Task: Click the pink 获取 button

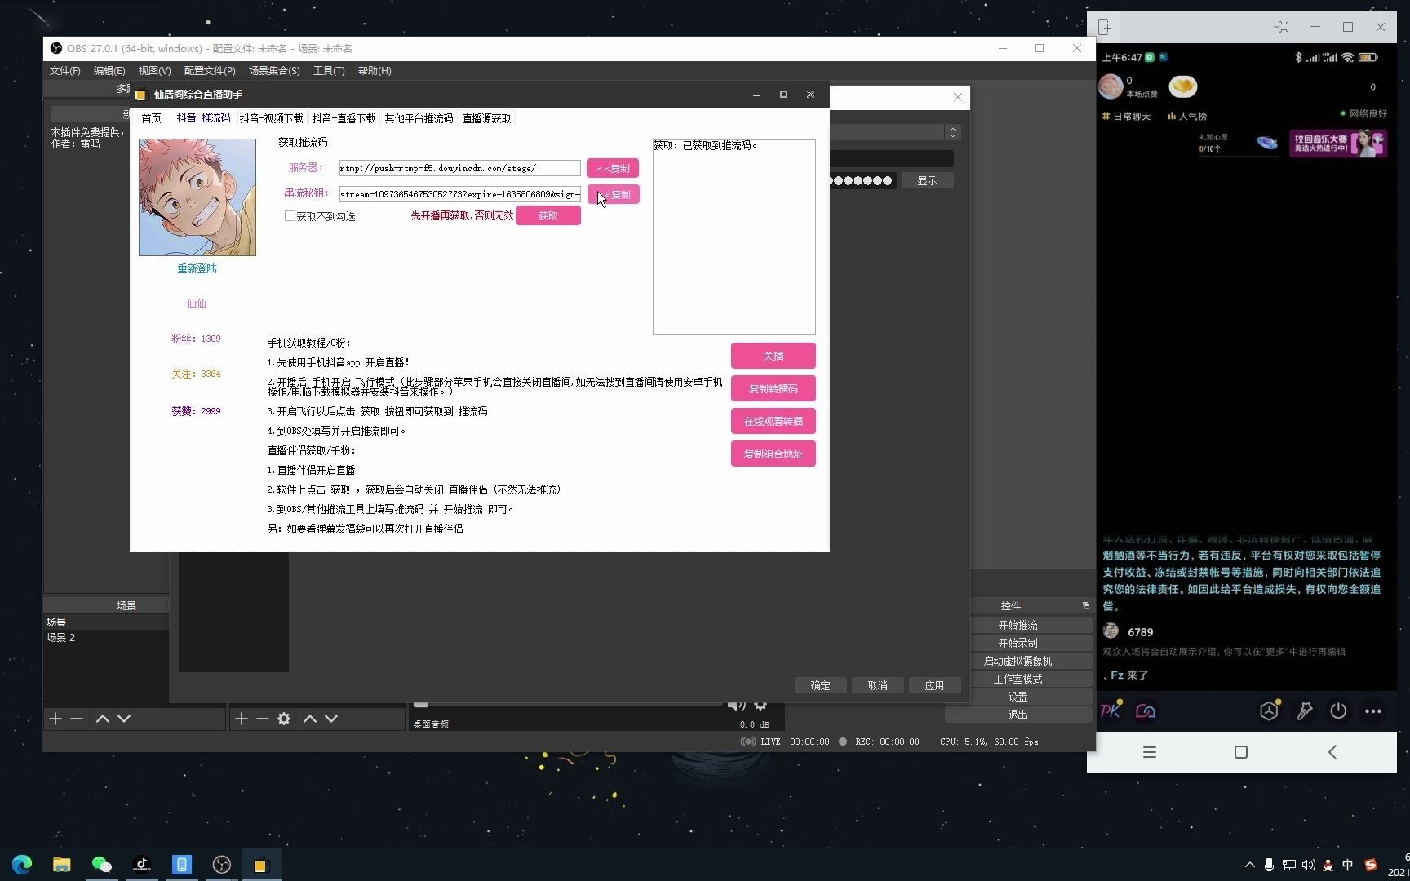Action: tap(548, 215)
